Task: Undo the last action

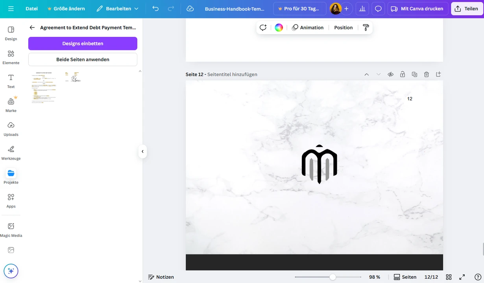Action: (x=155, y=9)
